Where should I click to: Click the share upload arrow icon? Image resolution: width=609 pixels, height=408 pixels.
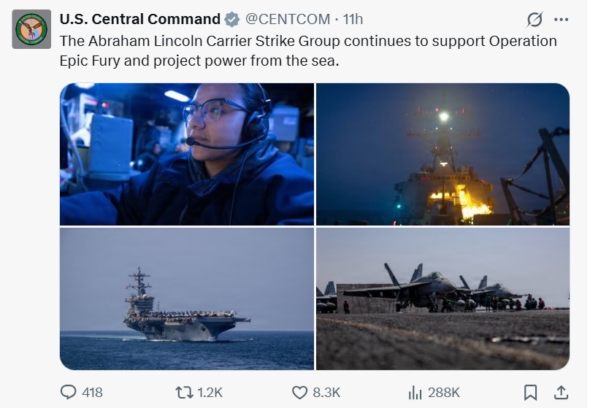click(x=561, y=392)
